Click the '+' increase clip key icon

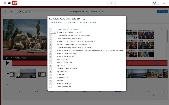(50, 44)
